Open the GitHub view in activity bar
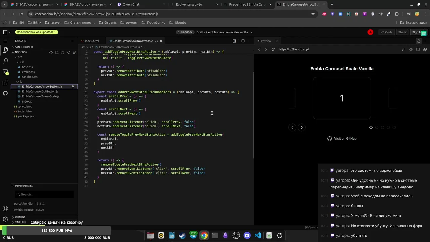The width and height of the screenshot is (430, 242). click(5, 93)
